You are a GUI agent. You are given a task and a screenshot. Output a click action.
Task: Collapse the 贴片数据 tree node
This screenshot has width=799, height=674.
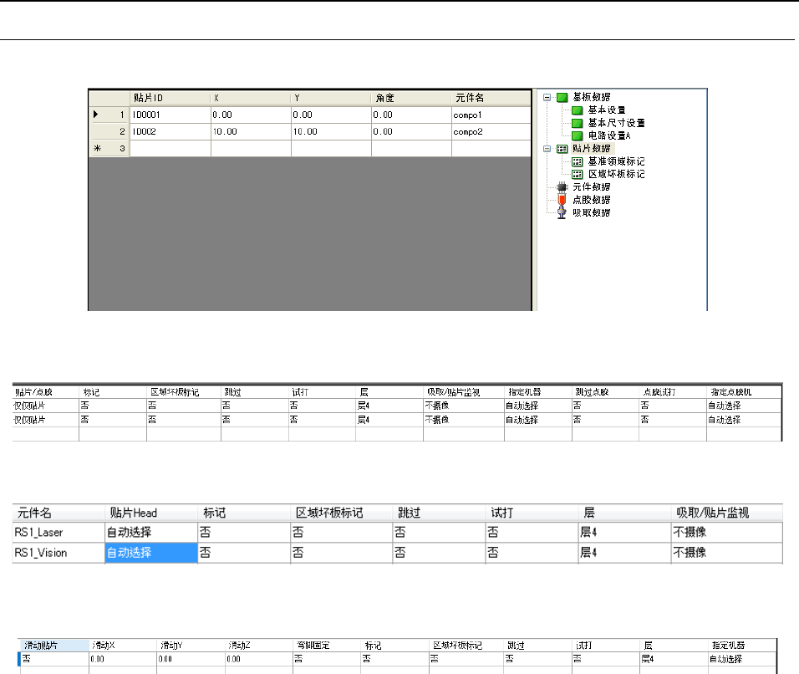coord(547,149)
